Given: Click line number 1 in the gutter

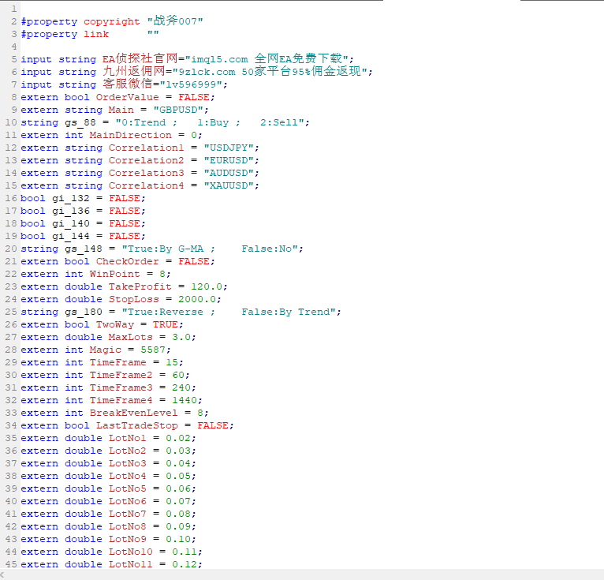Looking at the screenshot, I should 14,9.
